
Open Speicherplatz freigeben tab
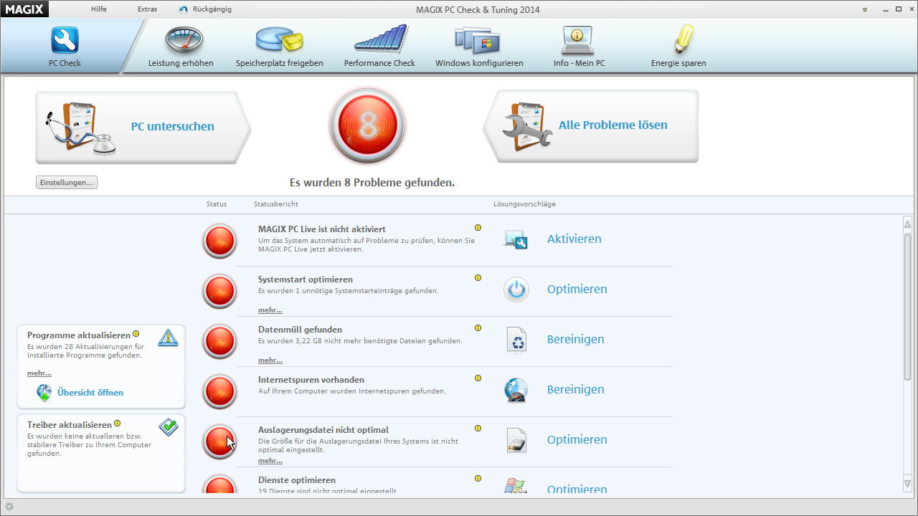pyautogui.click(x=280, y=46)
